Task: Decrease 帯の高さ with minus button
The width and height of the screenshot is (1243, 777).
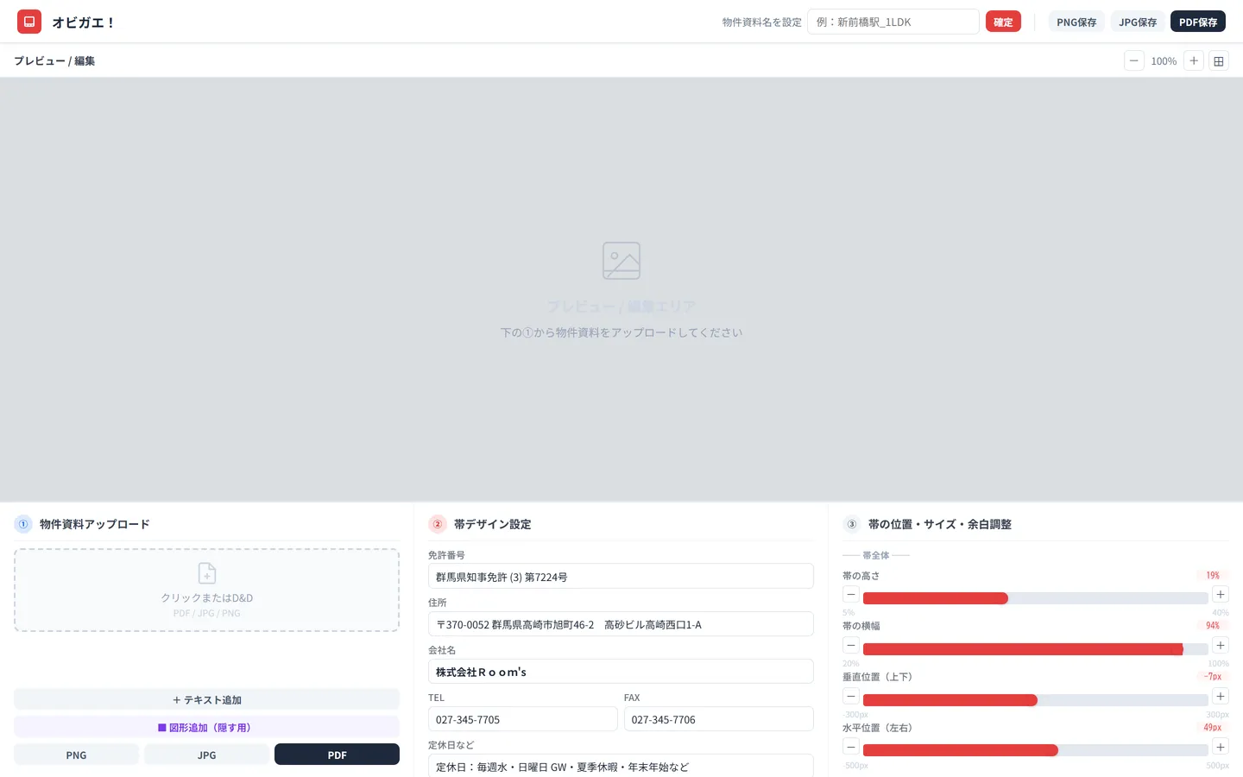Action: tap(851, 594)
